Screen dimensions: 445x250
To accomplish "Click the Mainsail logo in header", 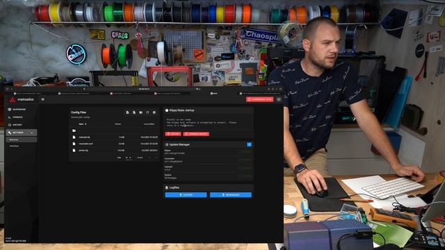I will click(x=13, y=99).
